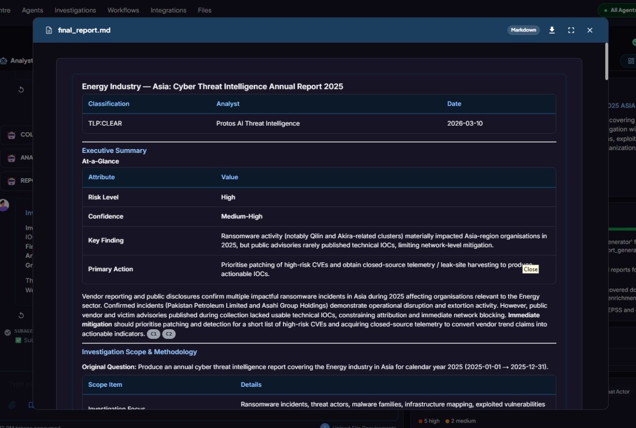This screenshot has width=636, height=428.
Task: Click the Scope Item column header
Action: [x=105, y=385]
